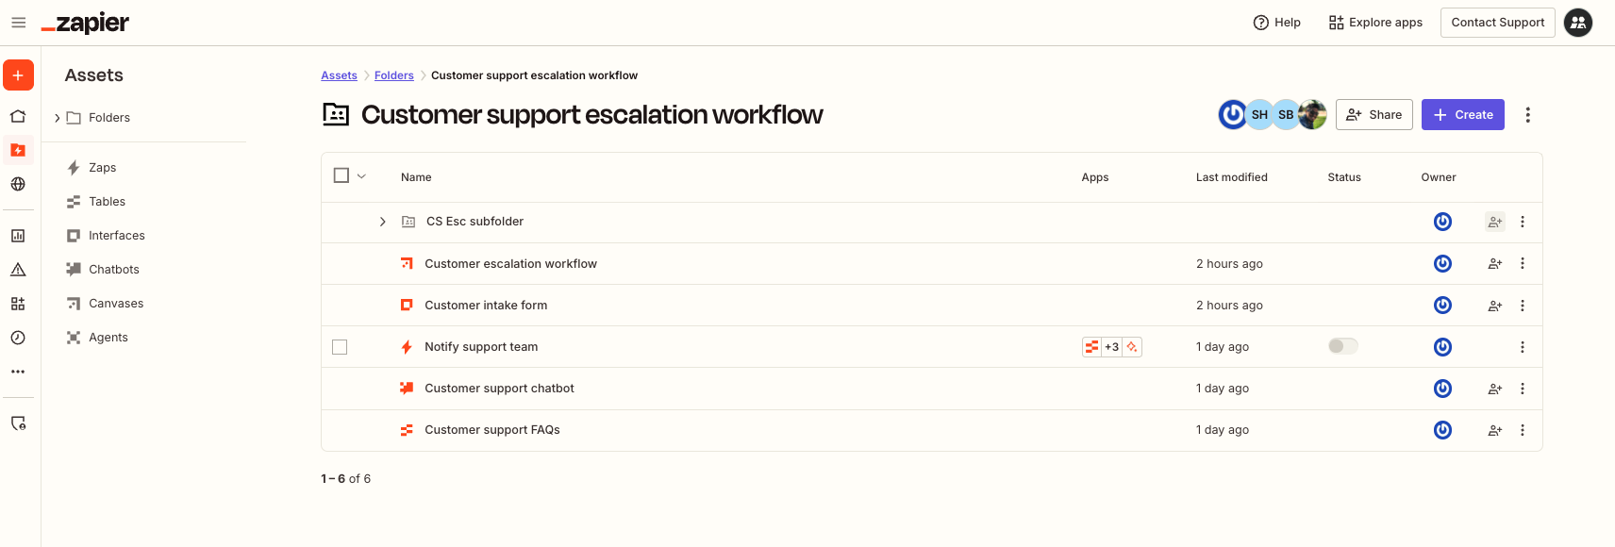Click the orange plus create icon in sidebar

click(x=18, y=75)
